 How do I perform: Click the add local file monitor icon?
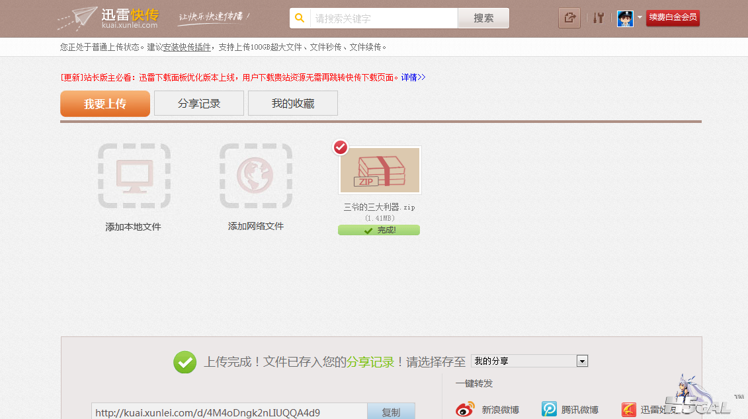click(x=134, y=176)
